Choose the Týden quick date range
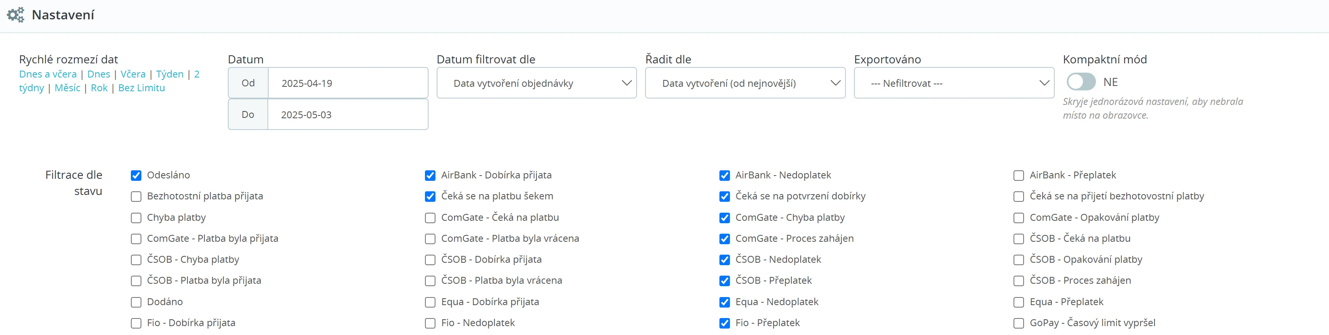1329x335 pixels. click(170, 74)
